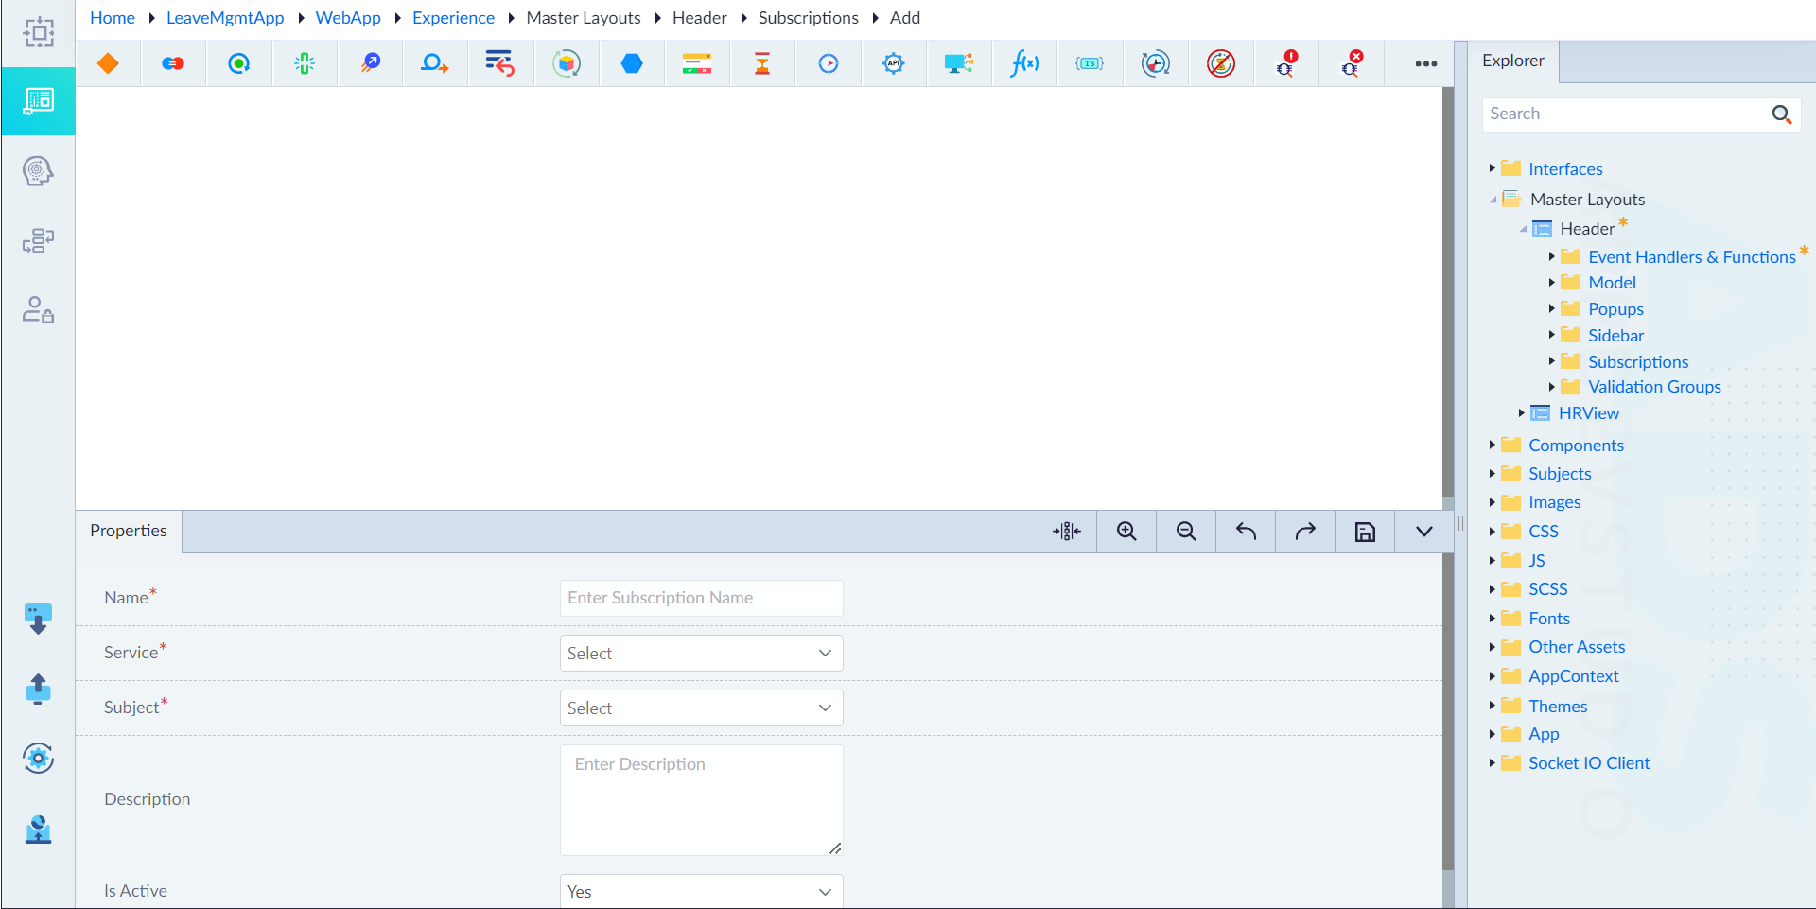Click the zoom out magnifier icon

[1186, 532]
